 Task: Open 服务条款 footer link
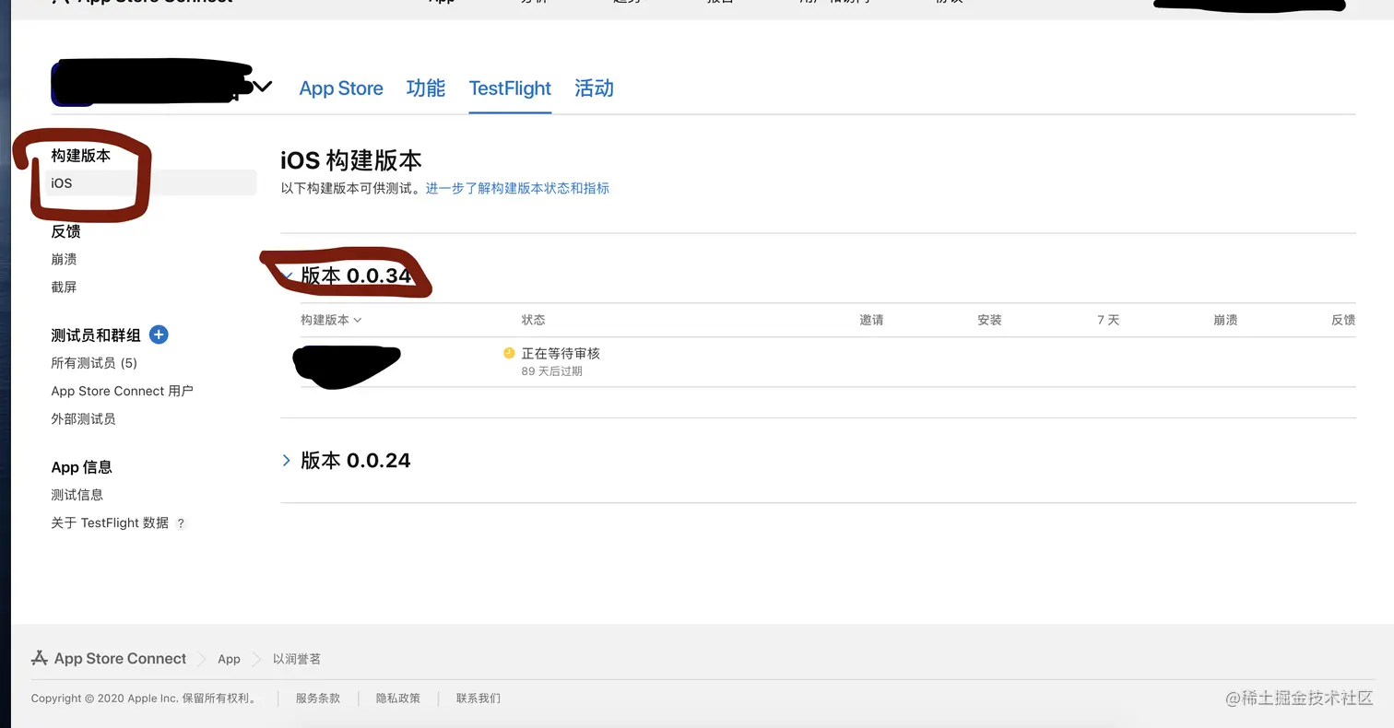coord(318,699)
